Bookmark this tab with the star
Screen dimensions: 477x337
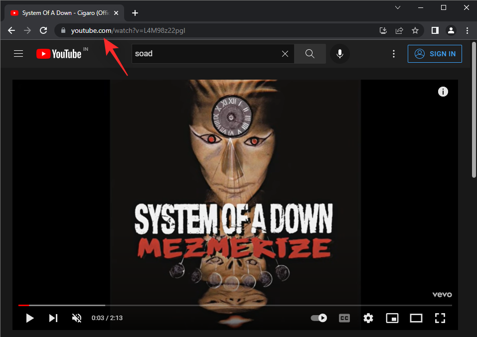pos(415,30)
